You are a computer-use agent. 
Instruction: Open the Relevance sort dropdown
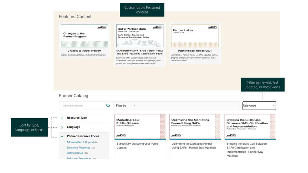click(259, 106)
